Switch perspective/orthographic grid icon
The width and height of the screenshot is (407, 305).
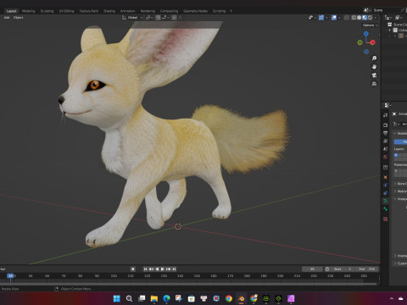click(374, 84)
